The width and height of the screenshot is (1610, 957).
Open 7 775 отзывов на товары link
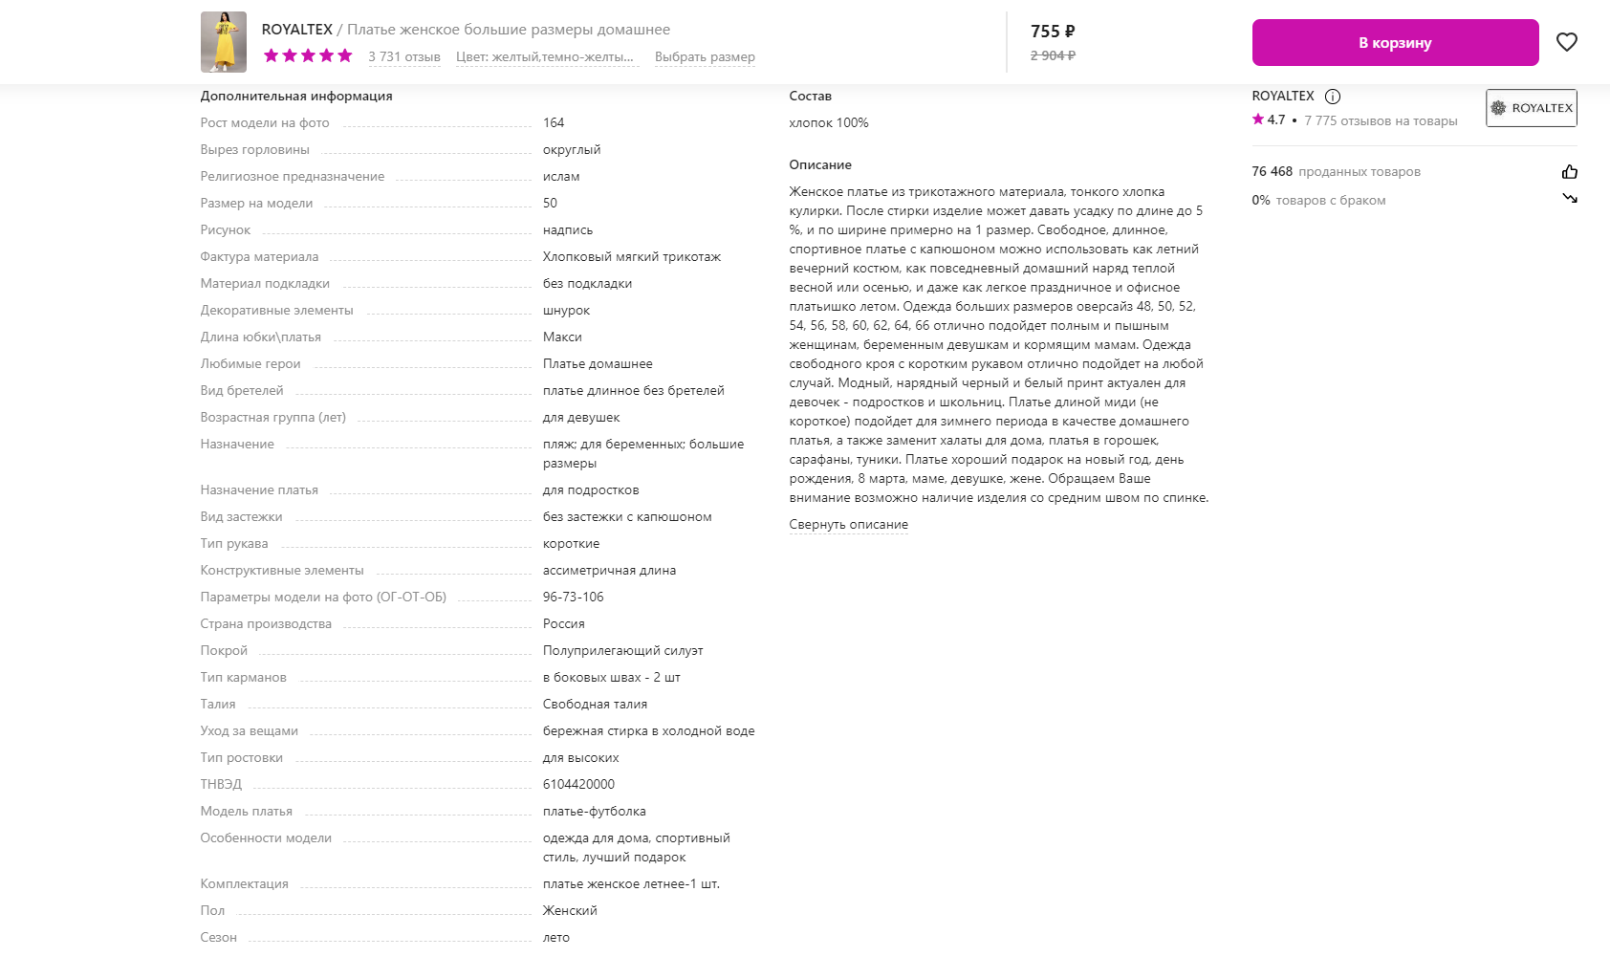(1381, 120)
